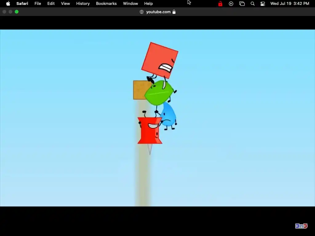
Task: Open the Help menu
Action: (x=149, y=4)
